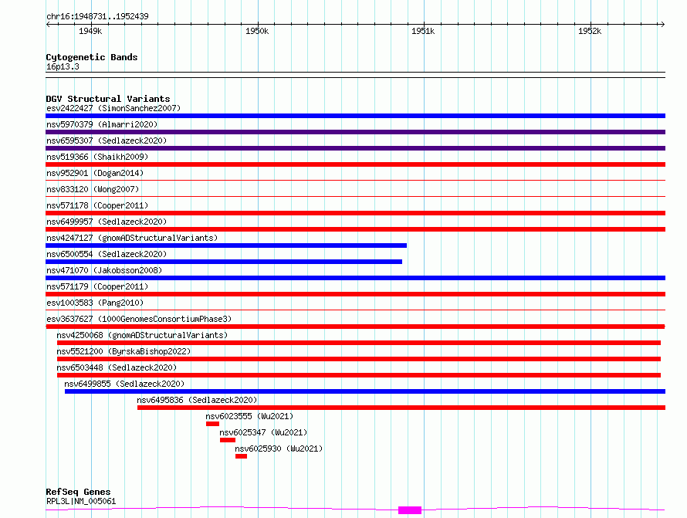The width and height of the screenshot is (687, 518).
Task: Click the nsv471070 (Jakobsson2008) blue bar
Action: [355, 278]
